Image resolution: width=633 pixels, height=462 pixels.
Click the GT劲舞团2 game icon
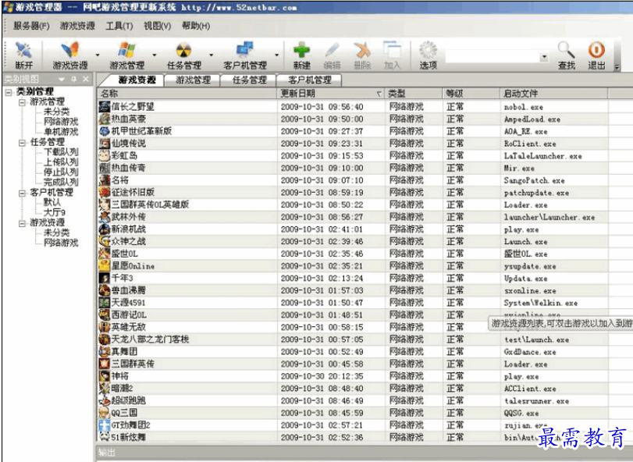pyautogui.click(x=105, y=425)
